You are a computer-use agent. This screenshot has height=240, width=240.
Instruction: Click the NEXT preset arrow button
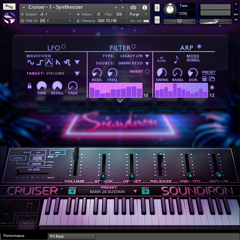tap(146, 191)
